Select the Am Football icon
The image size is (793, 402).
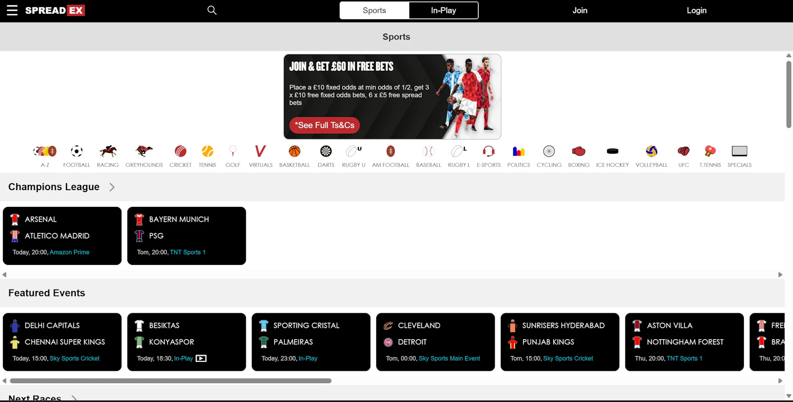[391, 151]
